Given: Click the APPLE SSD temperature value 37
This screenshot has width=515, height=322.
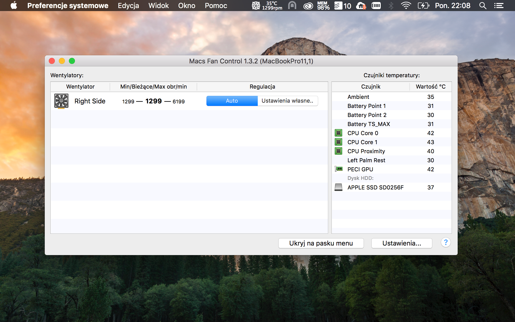Looking at the screenshot, I should point(431,187).
